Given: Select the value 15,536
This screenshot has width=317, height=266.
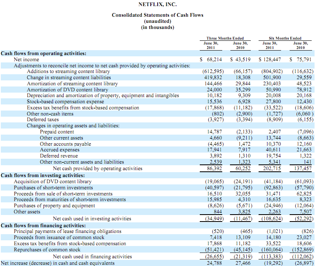Looking at the screenshot, I should [x=214, y=102].
